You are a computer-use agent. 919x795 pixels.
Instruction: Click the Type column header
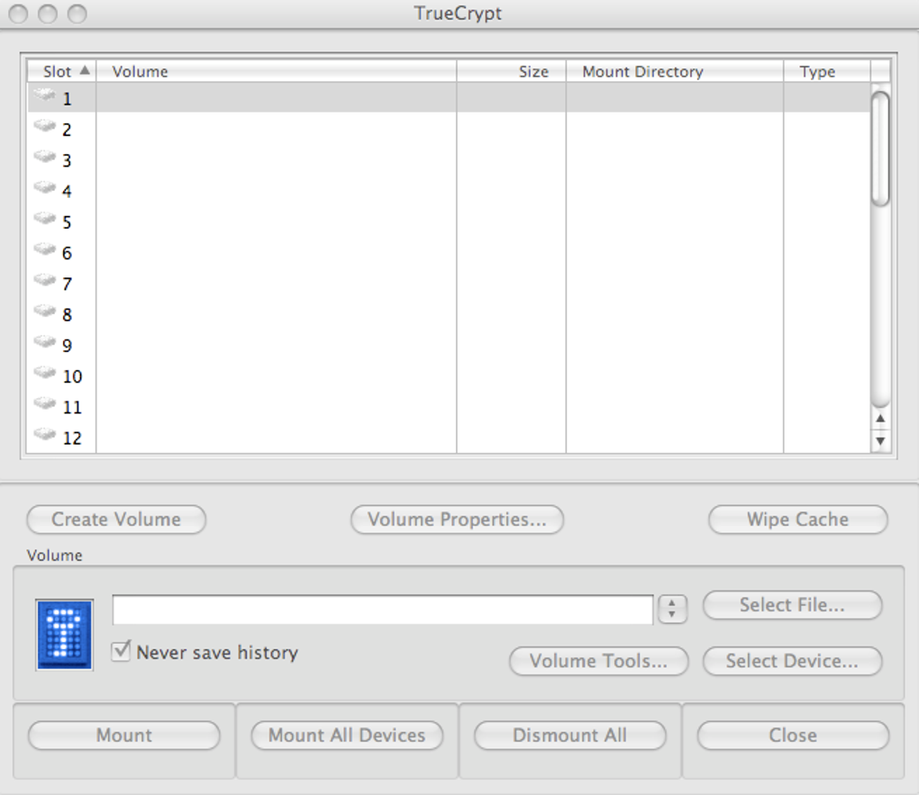pyautogui.click(x=827, y=71)
